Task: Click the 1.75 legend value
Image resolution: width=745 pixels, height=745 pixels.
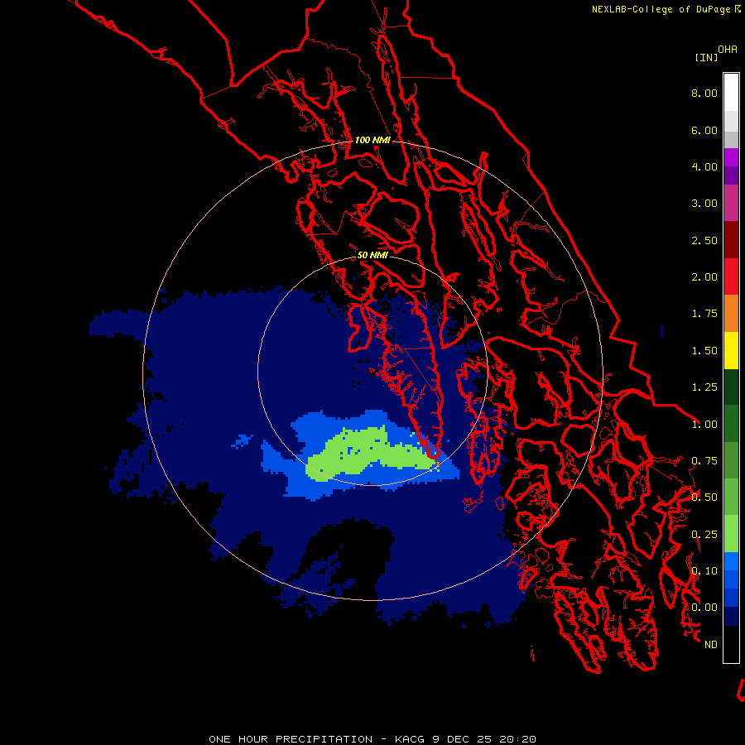Action: [x=704, y=314]
